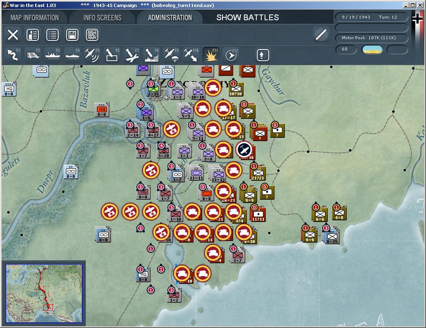Click the red viewport box in minimap
Viewport: 426px width, 328px height.
click(x=48, y=307)
